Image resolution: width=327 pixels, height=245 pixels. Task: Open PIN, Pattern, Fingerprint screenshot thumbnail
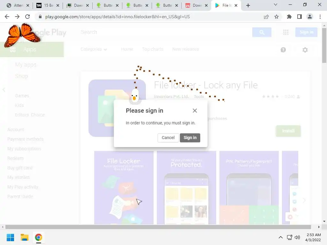pyautogui.click(x=249, y=188)
